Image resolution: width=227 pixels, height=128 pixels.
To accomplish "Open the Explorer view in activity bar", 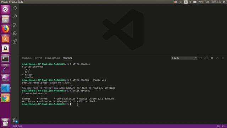I will click(x=15, y=8).
